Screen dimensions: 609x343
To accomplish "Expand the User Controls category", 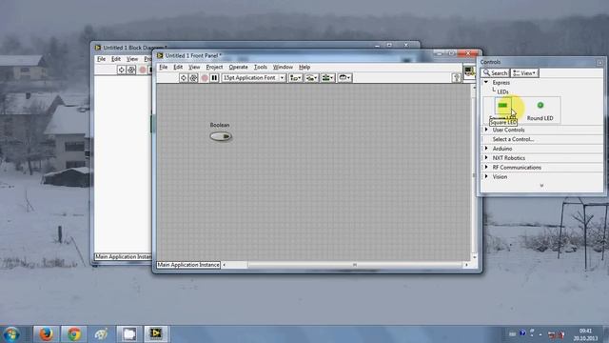I will (x=486, y=130).
